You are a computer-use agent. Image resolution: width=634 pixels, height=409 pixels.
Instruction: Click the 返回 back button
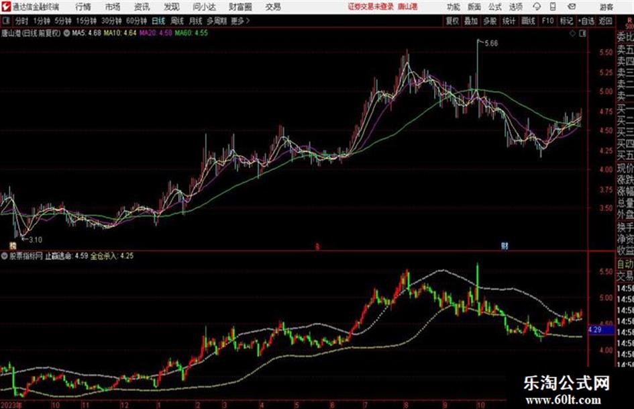[605, 21]
